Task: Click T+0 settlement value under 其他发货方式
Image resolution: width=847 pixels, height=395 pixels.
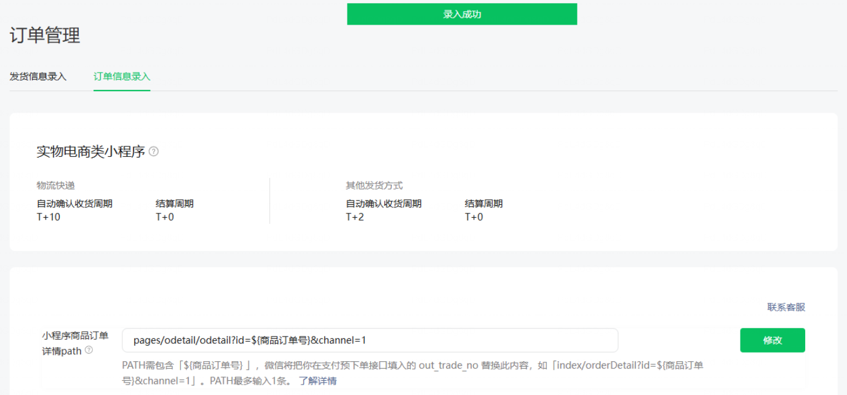Action: coord(474,217)
